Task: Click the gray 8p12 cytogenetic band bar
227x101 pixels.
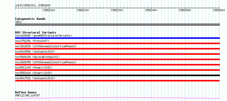Action: pos(117,25)
